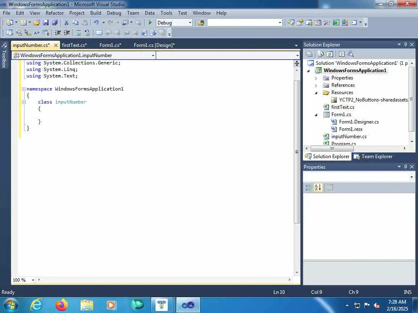Open the Properties panel object dropdown
This screenshot has width=418, height=313.
(411, 177)
